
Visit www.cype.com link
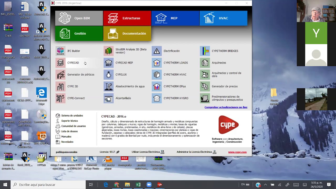237,152
